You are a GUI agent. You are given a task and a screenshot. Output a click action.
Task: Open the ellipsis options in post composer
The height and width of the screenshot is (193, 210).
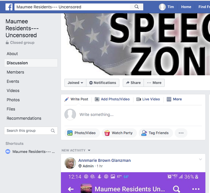181,133
